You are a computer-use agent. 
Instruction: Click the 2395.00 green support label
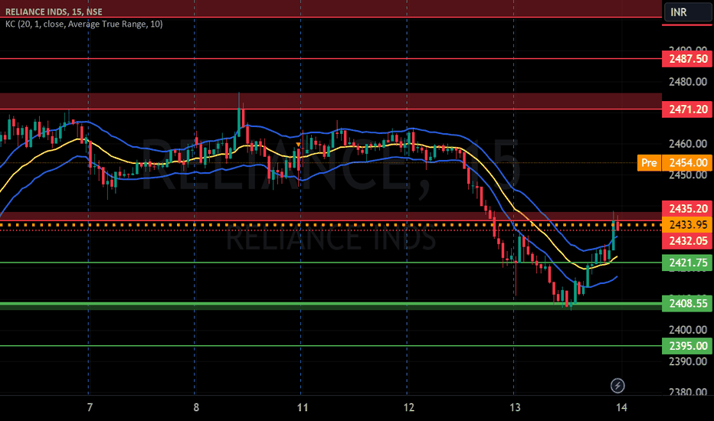tap(688, 346)
